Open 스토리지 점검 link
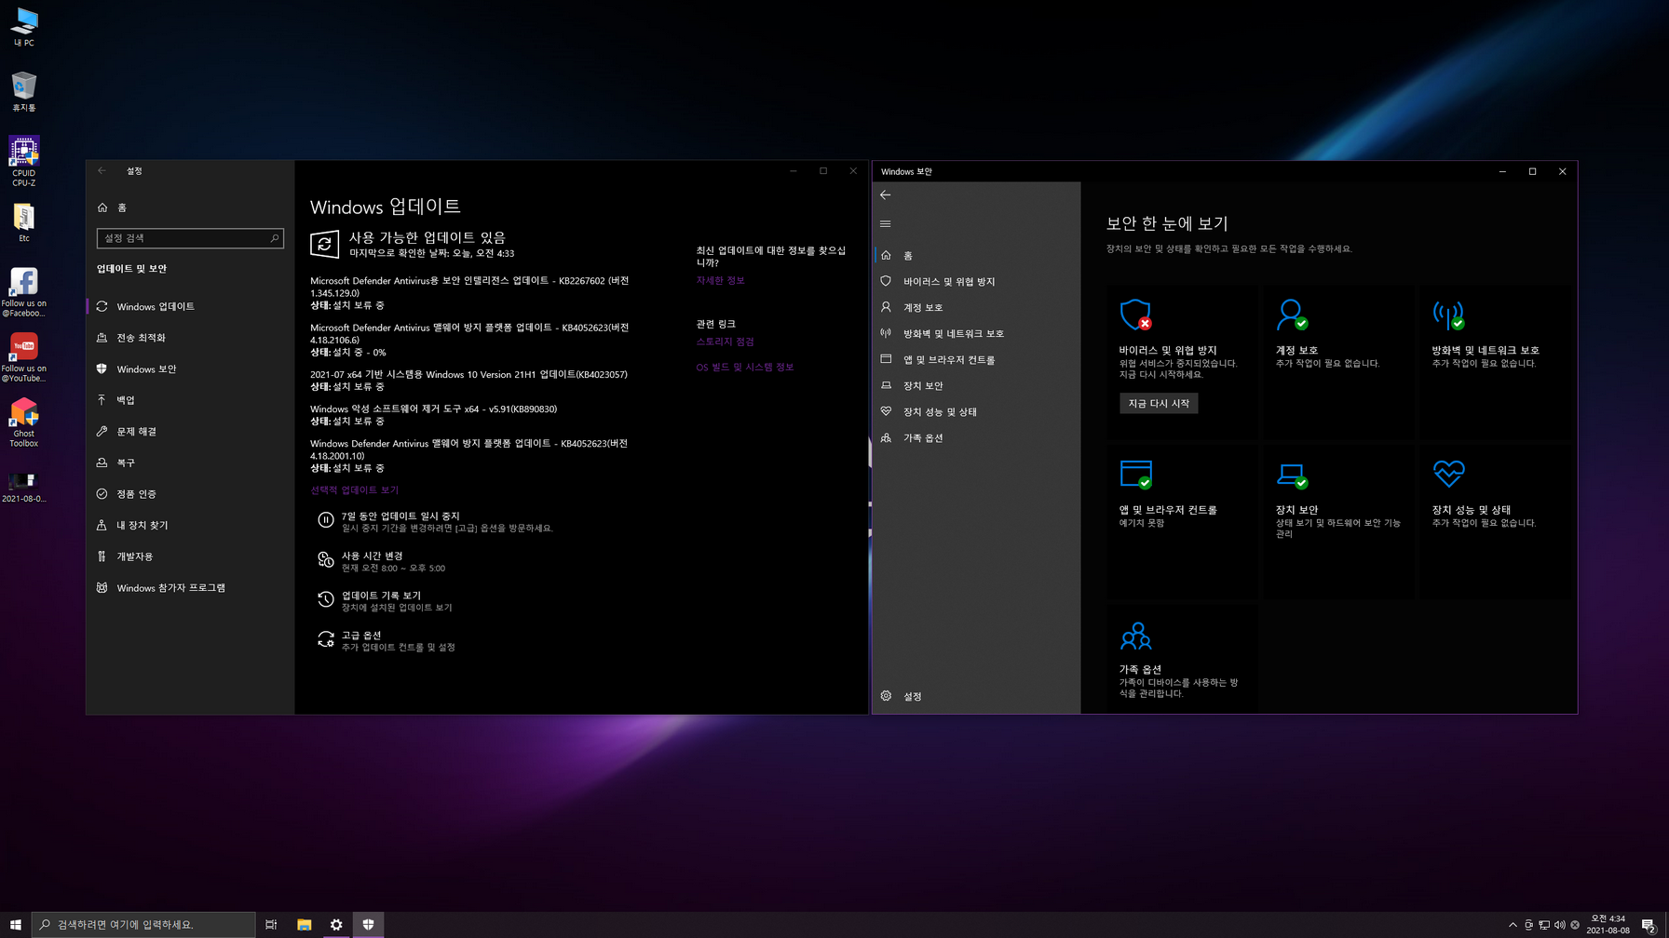The image size is (1669, 938). tap(726, 342)
